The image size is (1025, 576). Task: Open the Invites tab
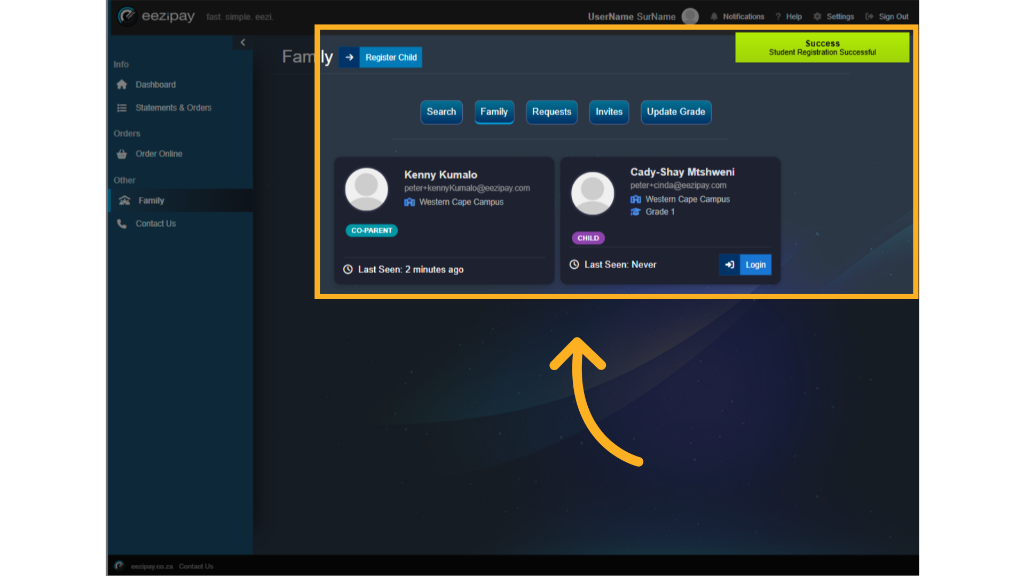tap(609, 112)
